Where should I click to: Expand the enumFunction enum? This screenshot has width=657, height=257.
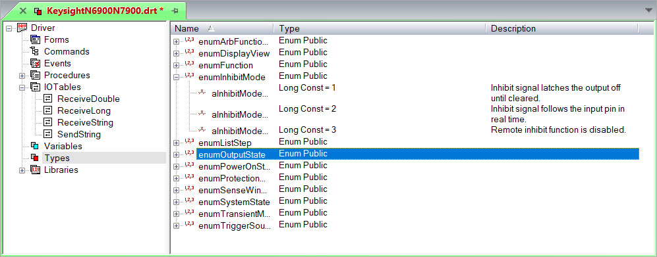pyautogui.click(x=177, y=65)
